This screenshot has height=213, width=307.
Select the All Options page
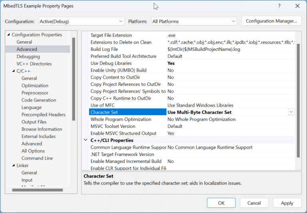point(33,151)
